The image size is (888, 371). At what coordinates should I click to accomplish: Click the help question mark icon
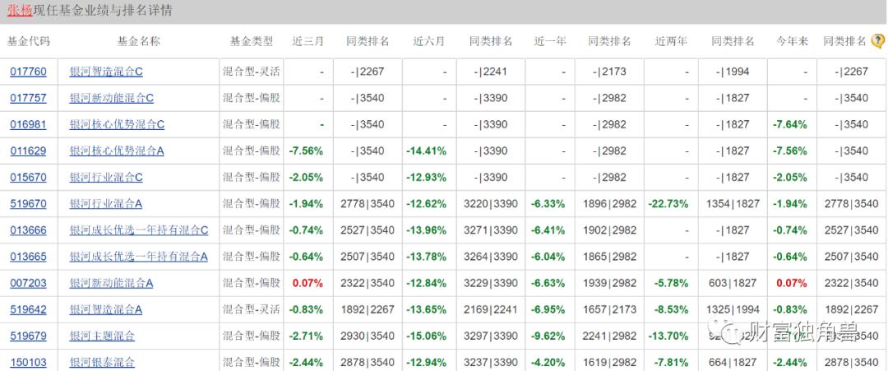[x=878, y=41]
